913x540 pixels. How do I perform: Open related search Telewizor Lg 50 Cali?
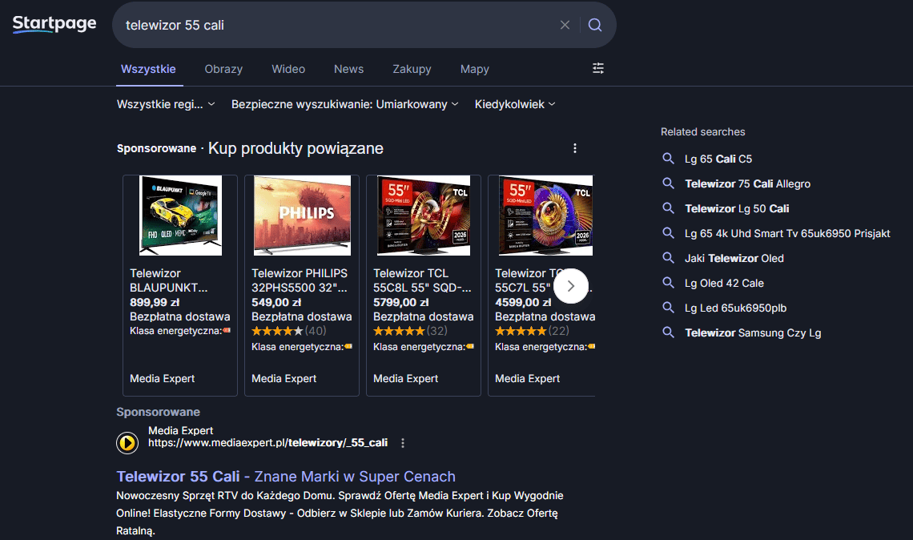tap(737, 208)
